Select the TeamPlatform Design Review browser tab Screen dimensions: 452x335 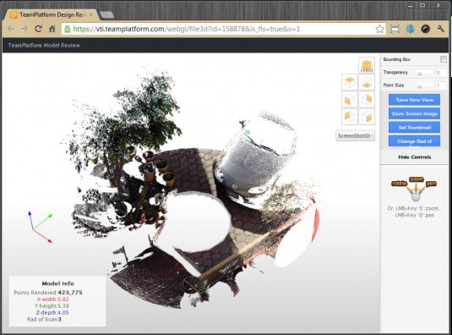point(52,14)
